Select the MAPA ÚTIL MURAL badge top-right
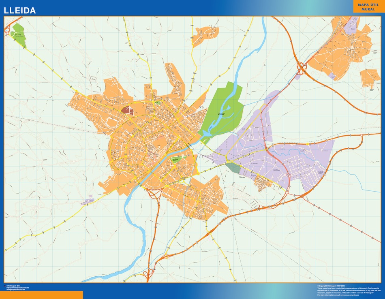The height and width of the screenshot is (299, 385). pyautogui.click(x=366, y=7)
